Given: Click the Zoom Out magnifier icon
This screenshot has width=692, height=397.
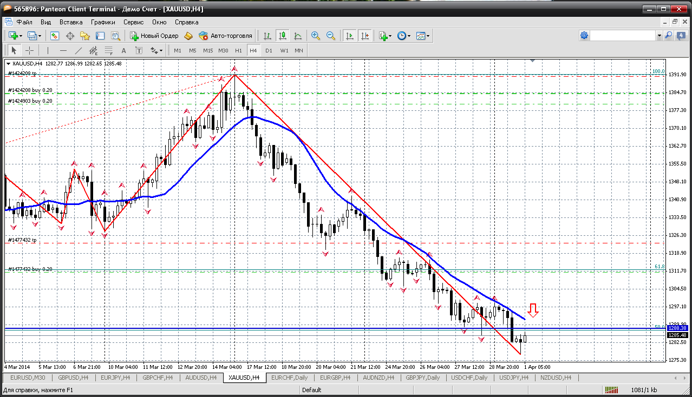Looking at the screenshot, I should (x=330, y=36).
